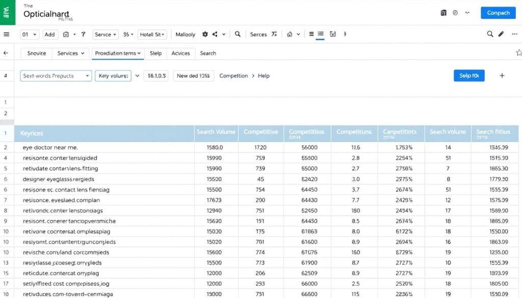The image size is (522, 298).
Task: Switch to the Slelp tab
Action: pos(155,53)
